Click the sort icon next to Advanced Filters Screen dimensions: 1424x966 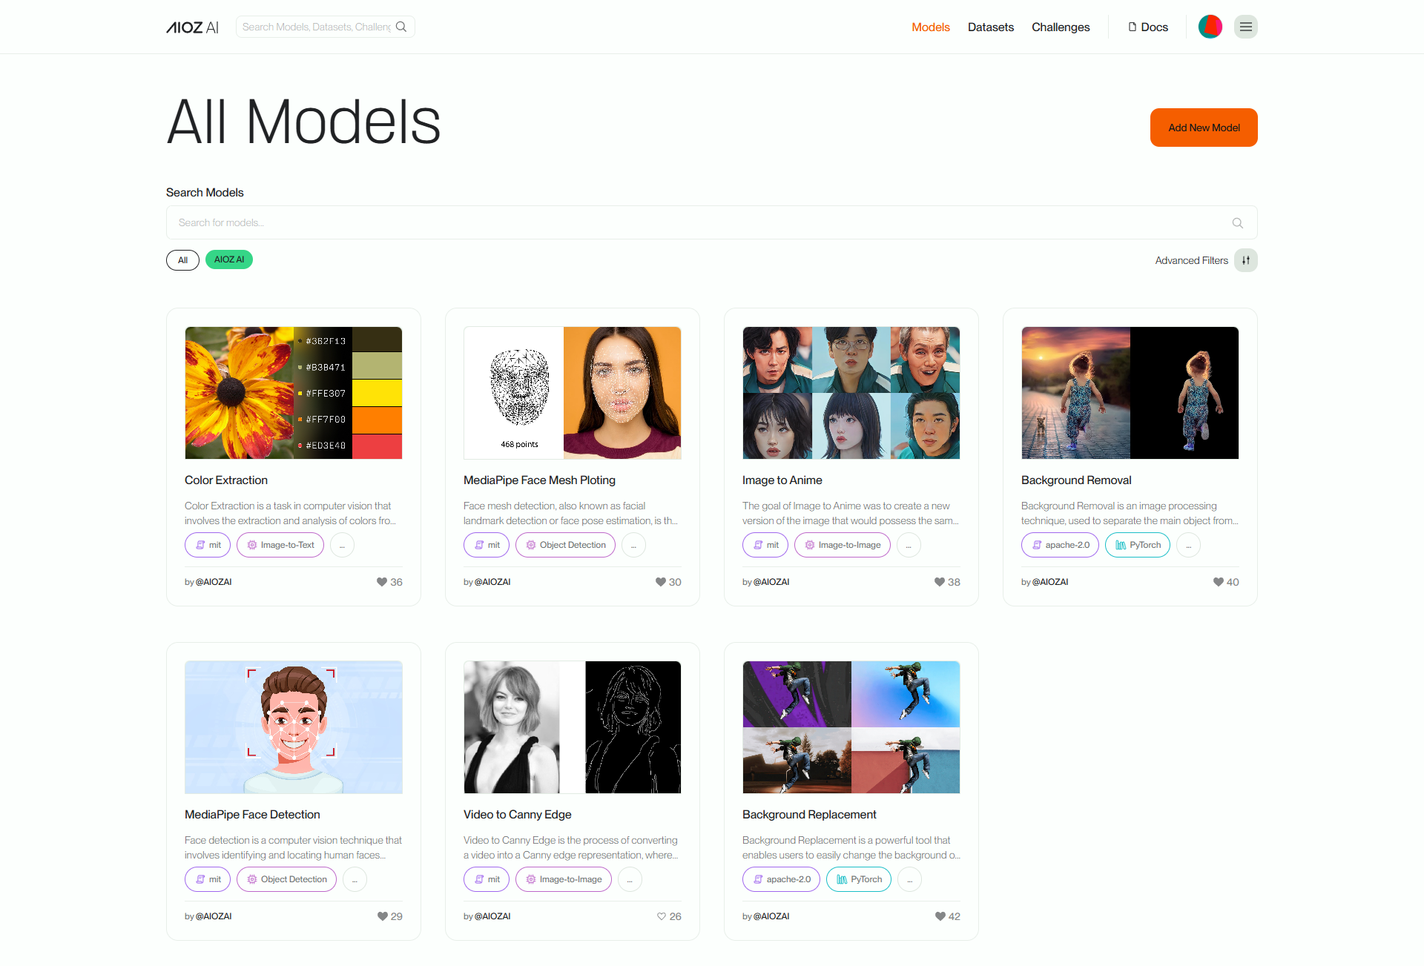tap(1245, 260)
